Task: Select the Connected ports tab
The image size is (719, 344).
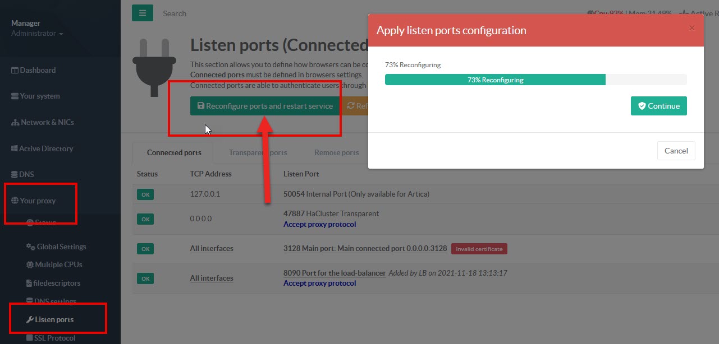Action: tap(174, 152)
